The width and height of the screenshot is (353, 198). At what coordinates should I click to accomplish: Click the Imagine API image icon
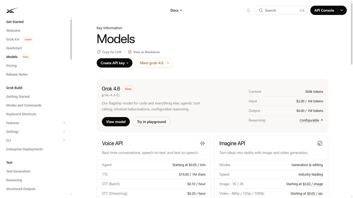[320, 143]
